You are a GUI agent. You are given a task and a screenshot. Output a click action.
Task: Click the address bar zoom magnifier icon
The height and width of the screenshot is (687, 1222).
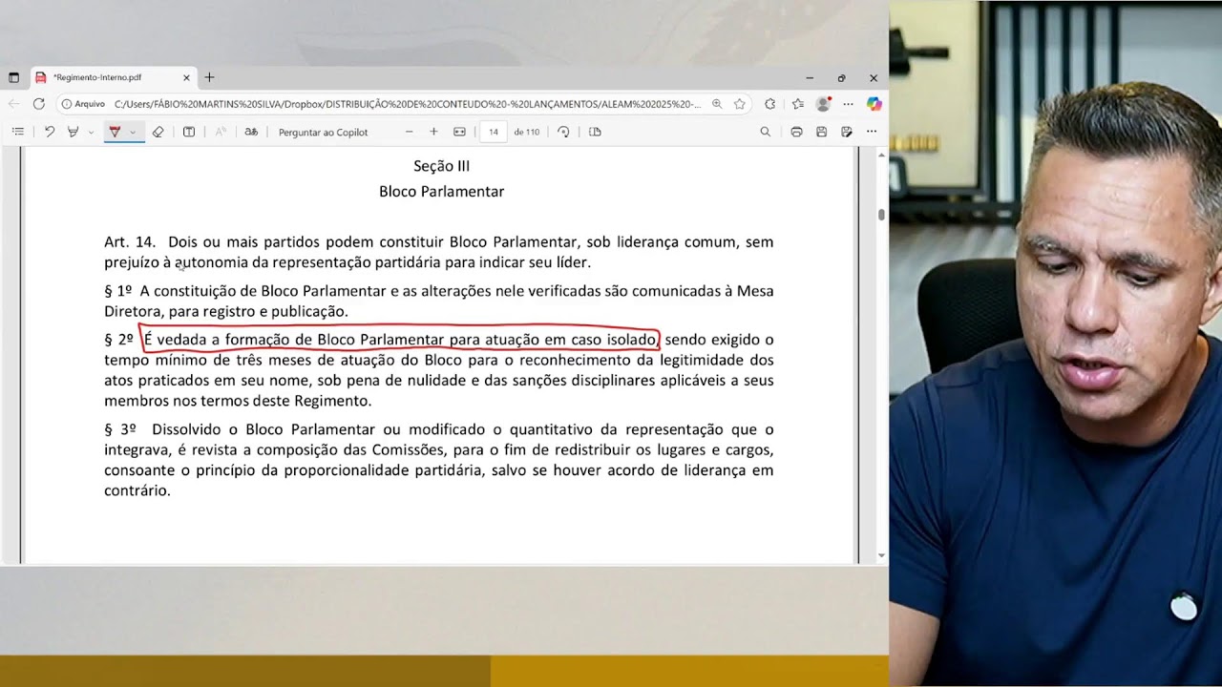717,104
